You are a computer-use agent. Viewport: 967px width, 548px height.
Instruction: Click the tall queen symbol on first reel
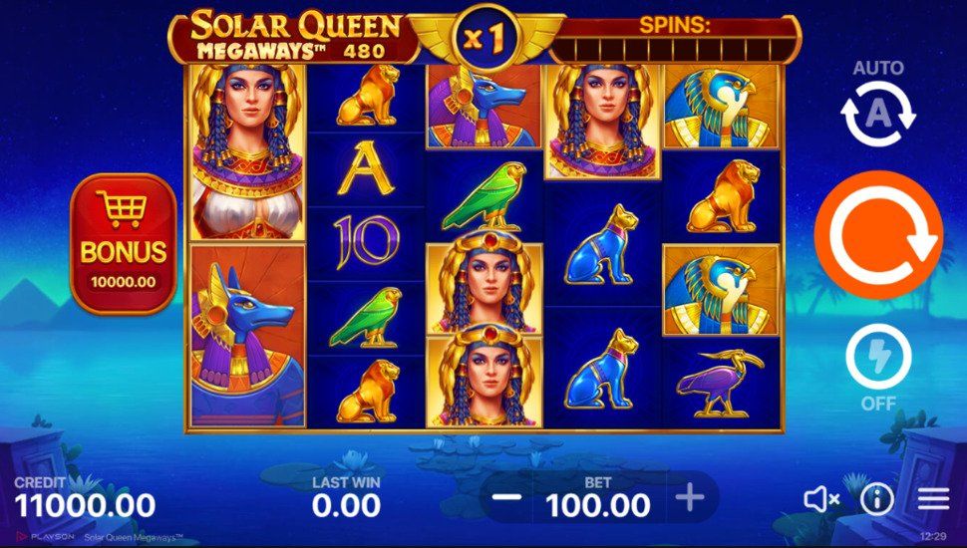pos(247,152)
